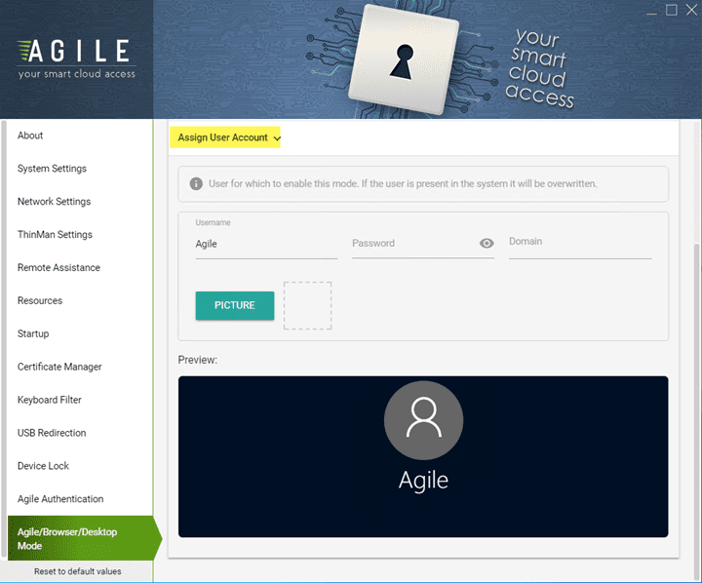Viewport: 702px width, 583px height.
Task: Open Certificate Manager
Action: click(59, 367)
